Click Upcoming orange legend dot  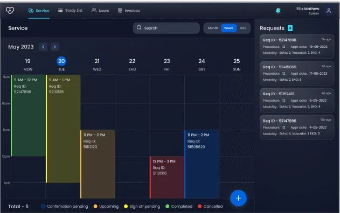point(95,207)
